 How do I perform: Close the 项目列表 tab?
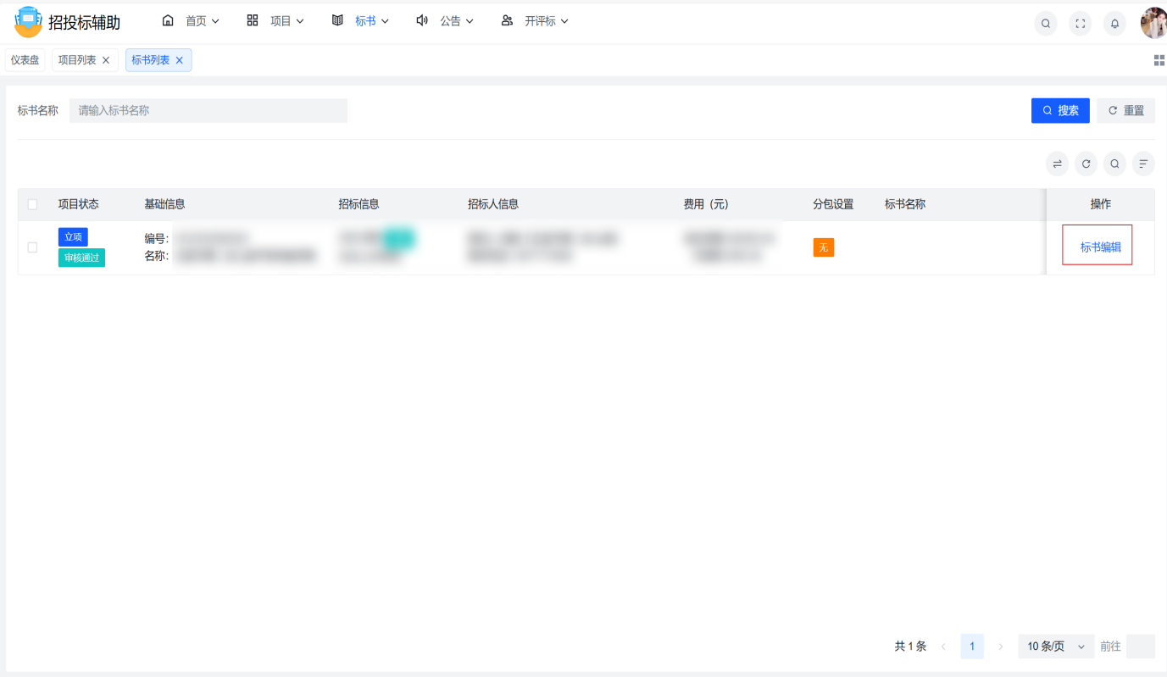pos(106,60)
